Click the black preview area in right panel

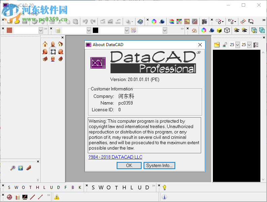pyautogui.click(x=236, y=116)
